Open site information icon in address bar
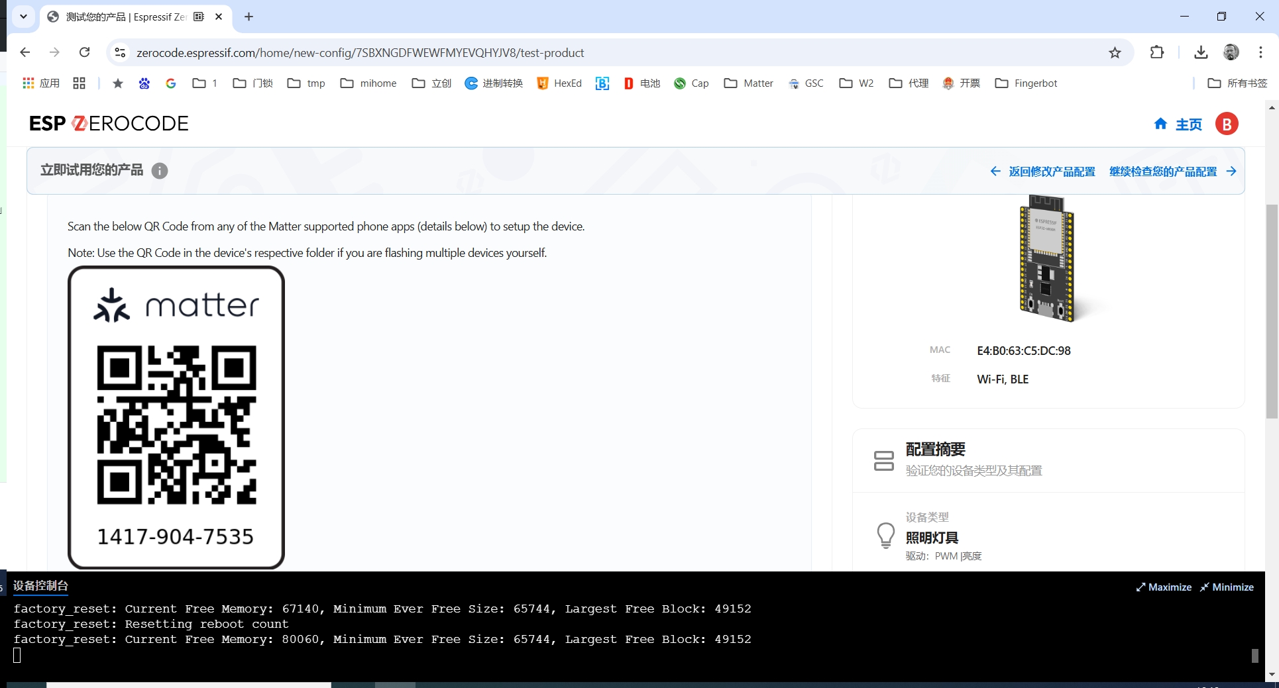Image resolution: width=1279 pixels, height=688 pixels. [x=120, y=52]
